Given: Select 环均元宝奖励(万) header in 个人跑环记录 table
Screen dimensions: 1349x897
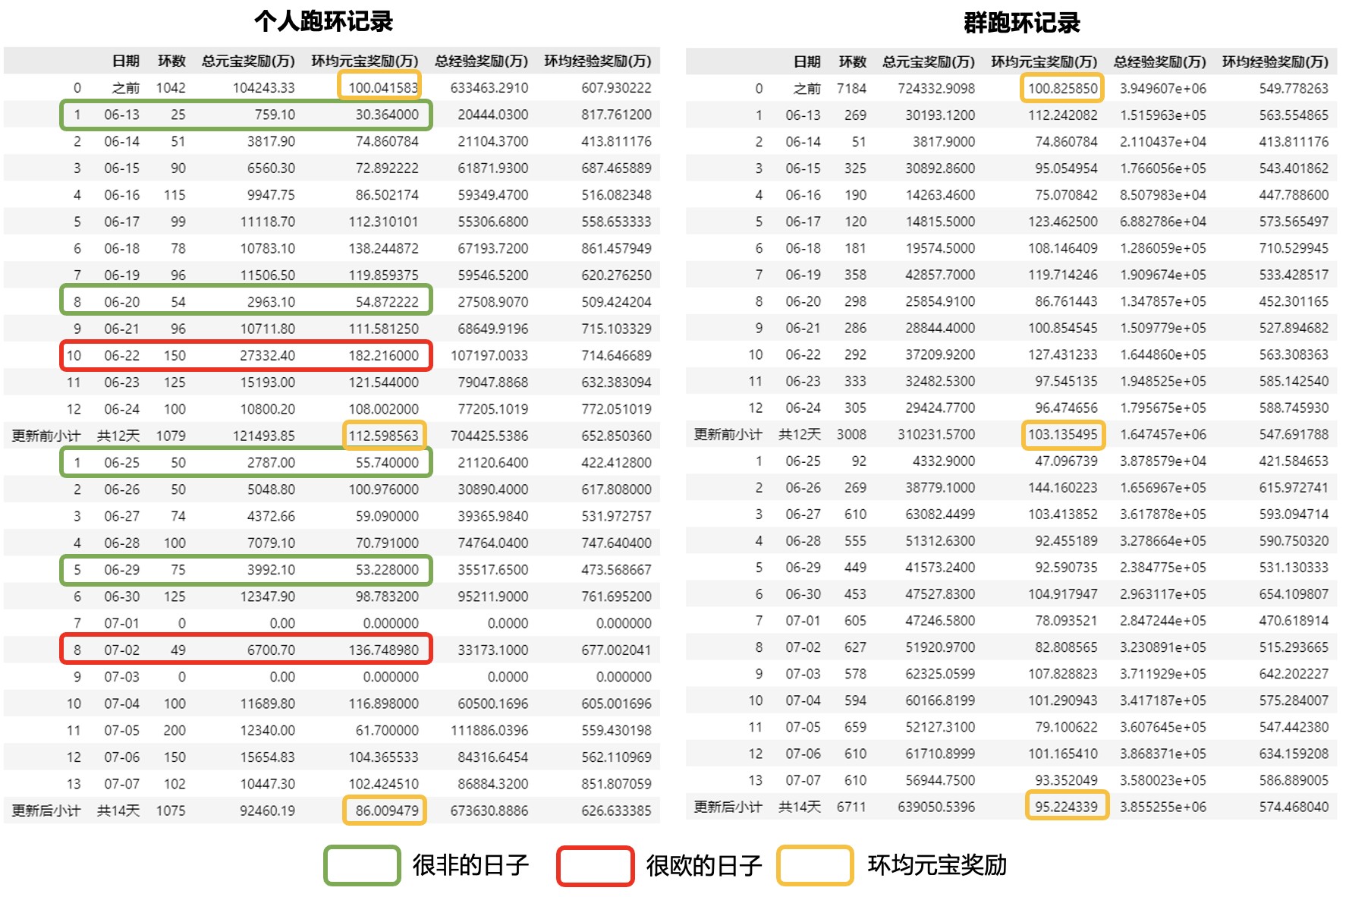Looking at the screenshot, I should (365, 61).
